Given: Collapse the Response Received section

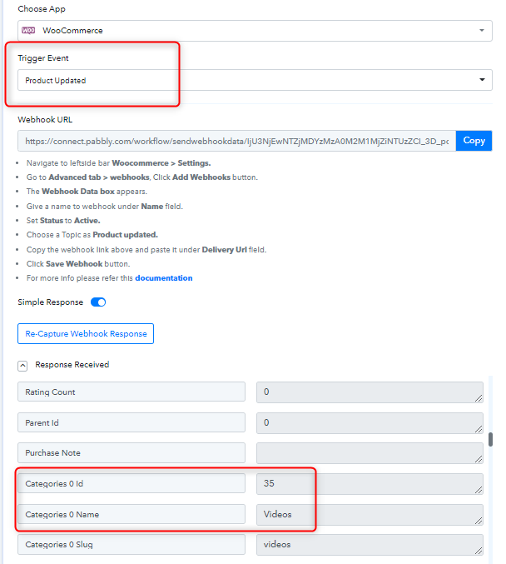Looking at the screenshot, I should coord(22,365).
